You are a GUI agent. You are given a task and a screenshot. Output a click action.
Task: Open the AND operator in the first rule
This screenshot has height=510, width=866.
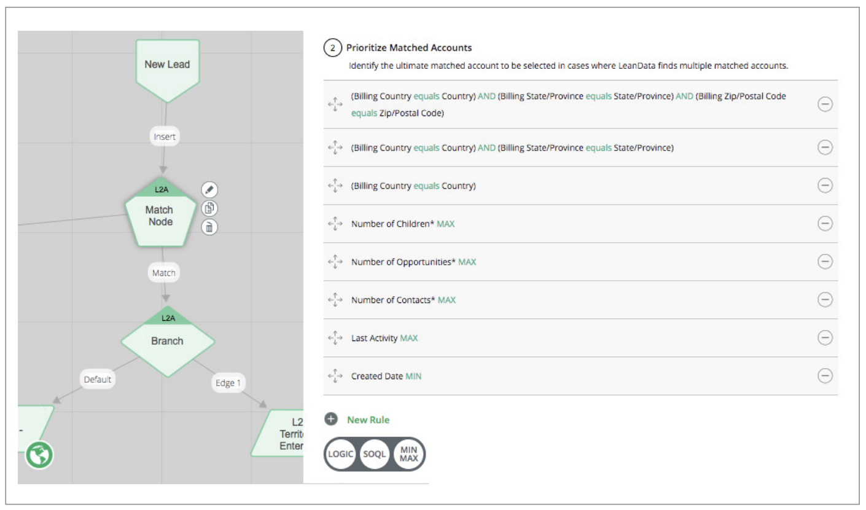[486, 96]
